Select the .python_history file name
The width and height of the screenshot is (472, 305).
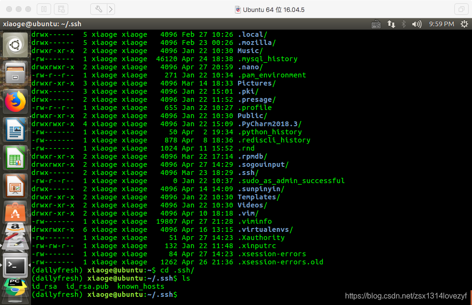click(270, 132)
